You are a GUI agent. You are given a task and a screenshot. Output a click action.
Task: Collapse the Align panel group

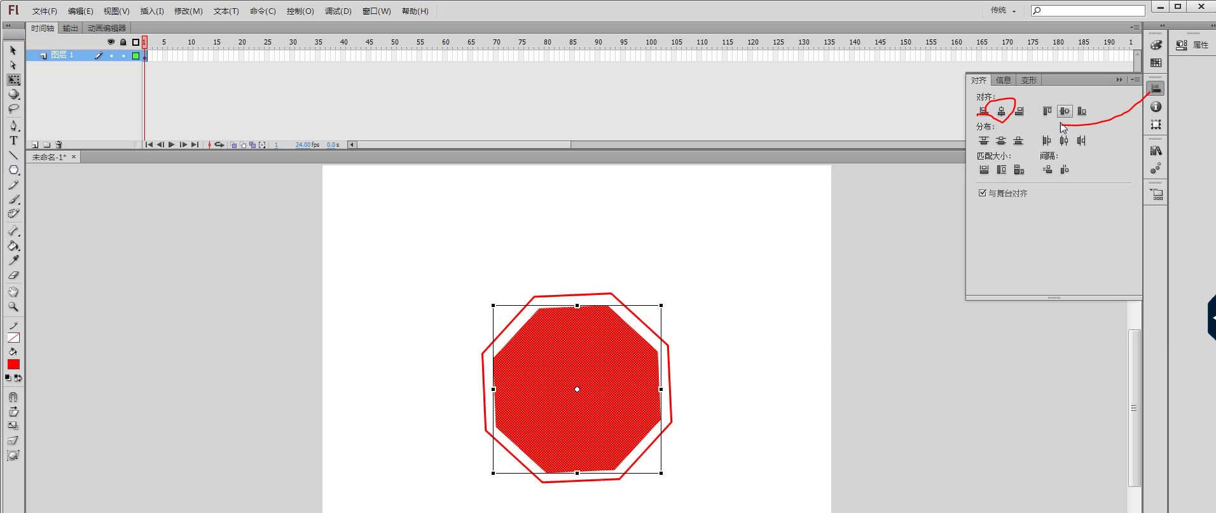pyautogui.click(x=1119, y=80)
